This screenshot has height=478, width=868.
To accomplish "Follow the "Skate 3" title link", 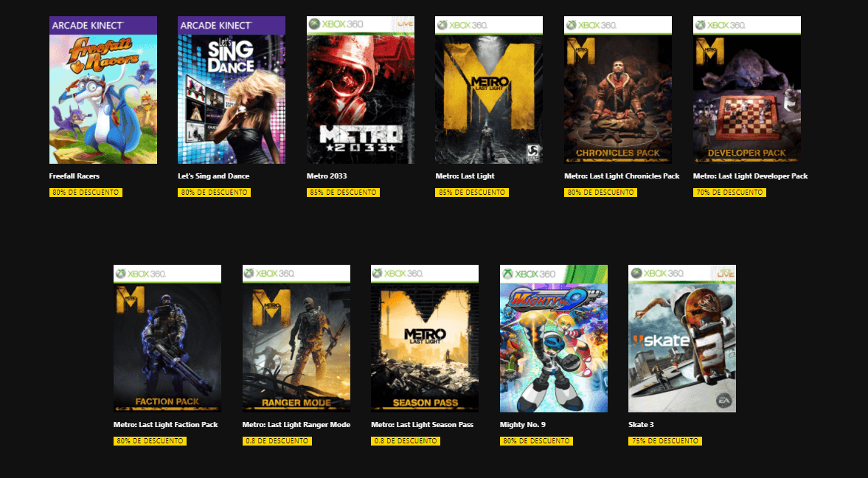I will pos(641,425).
